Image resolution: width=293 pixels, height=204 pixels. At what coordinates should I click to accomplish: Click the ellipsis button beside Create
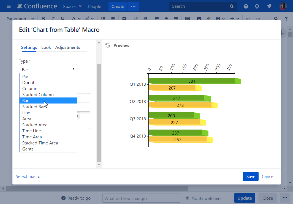133,6
